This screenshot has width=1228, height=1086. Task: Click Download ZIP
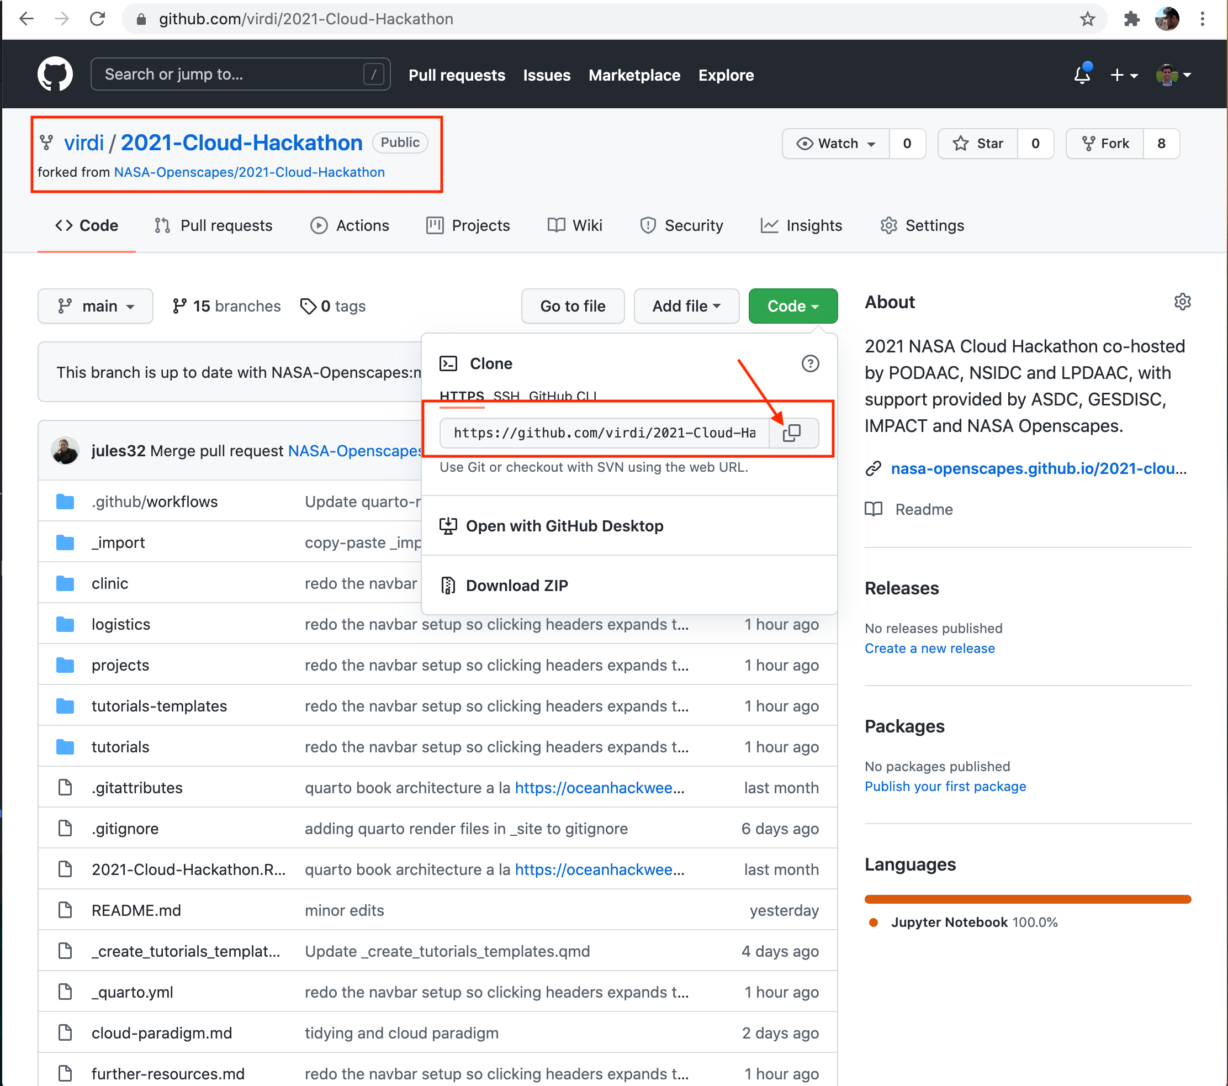point(517,586)
